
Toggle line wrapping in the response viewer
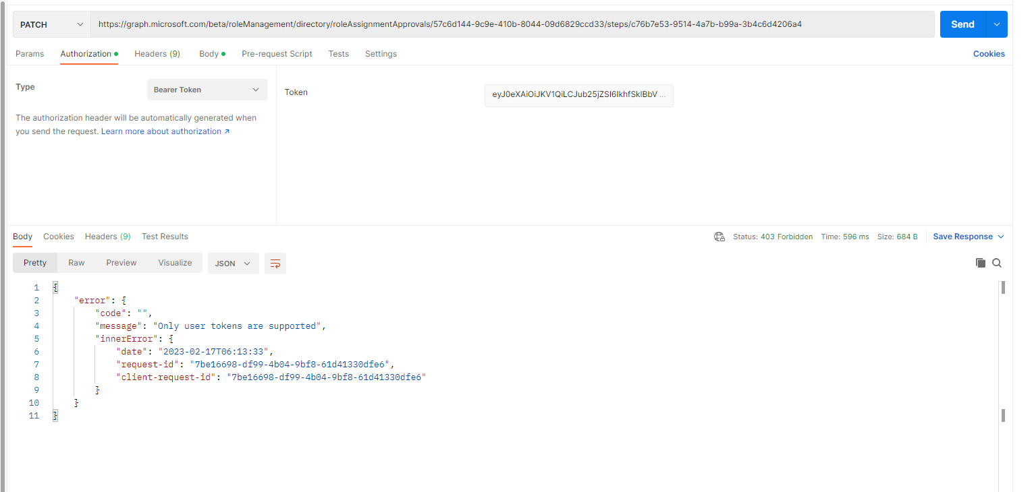coord(275,264)
